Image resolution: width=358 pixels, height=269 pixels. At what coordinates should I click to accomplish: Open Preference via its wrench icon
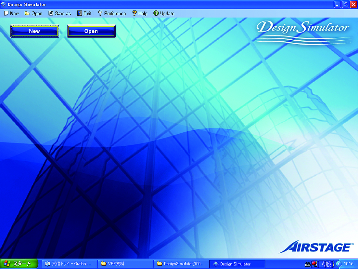[100, 13]
